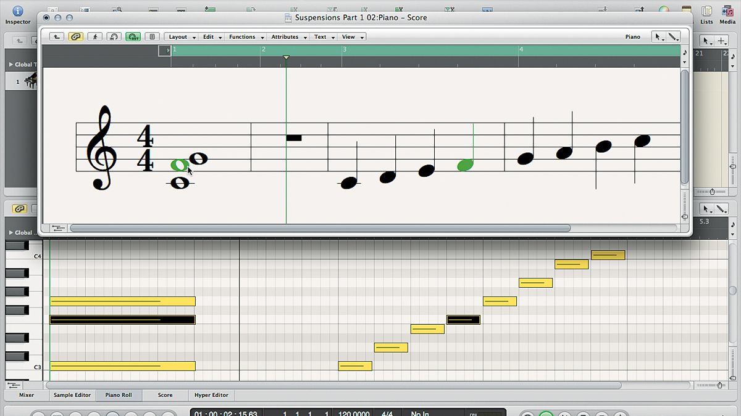Click the treble clef on the staff
The image size is (741, 416).
pyautogui.click(x=101, y=149)
